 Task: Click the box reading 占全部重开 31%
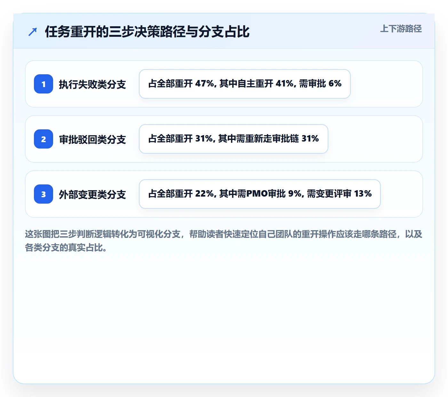tap(234, 139)
